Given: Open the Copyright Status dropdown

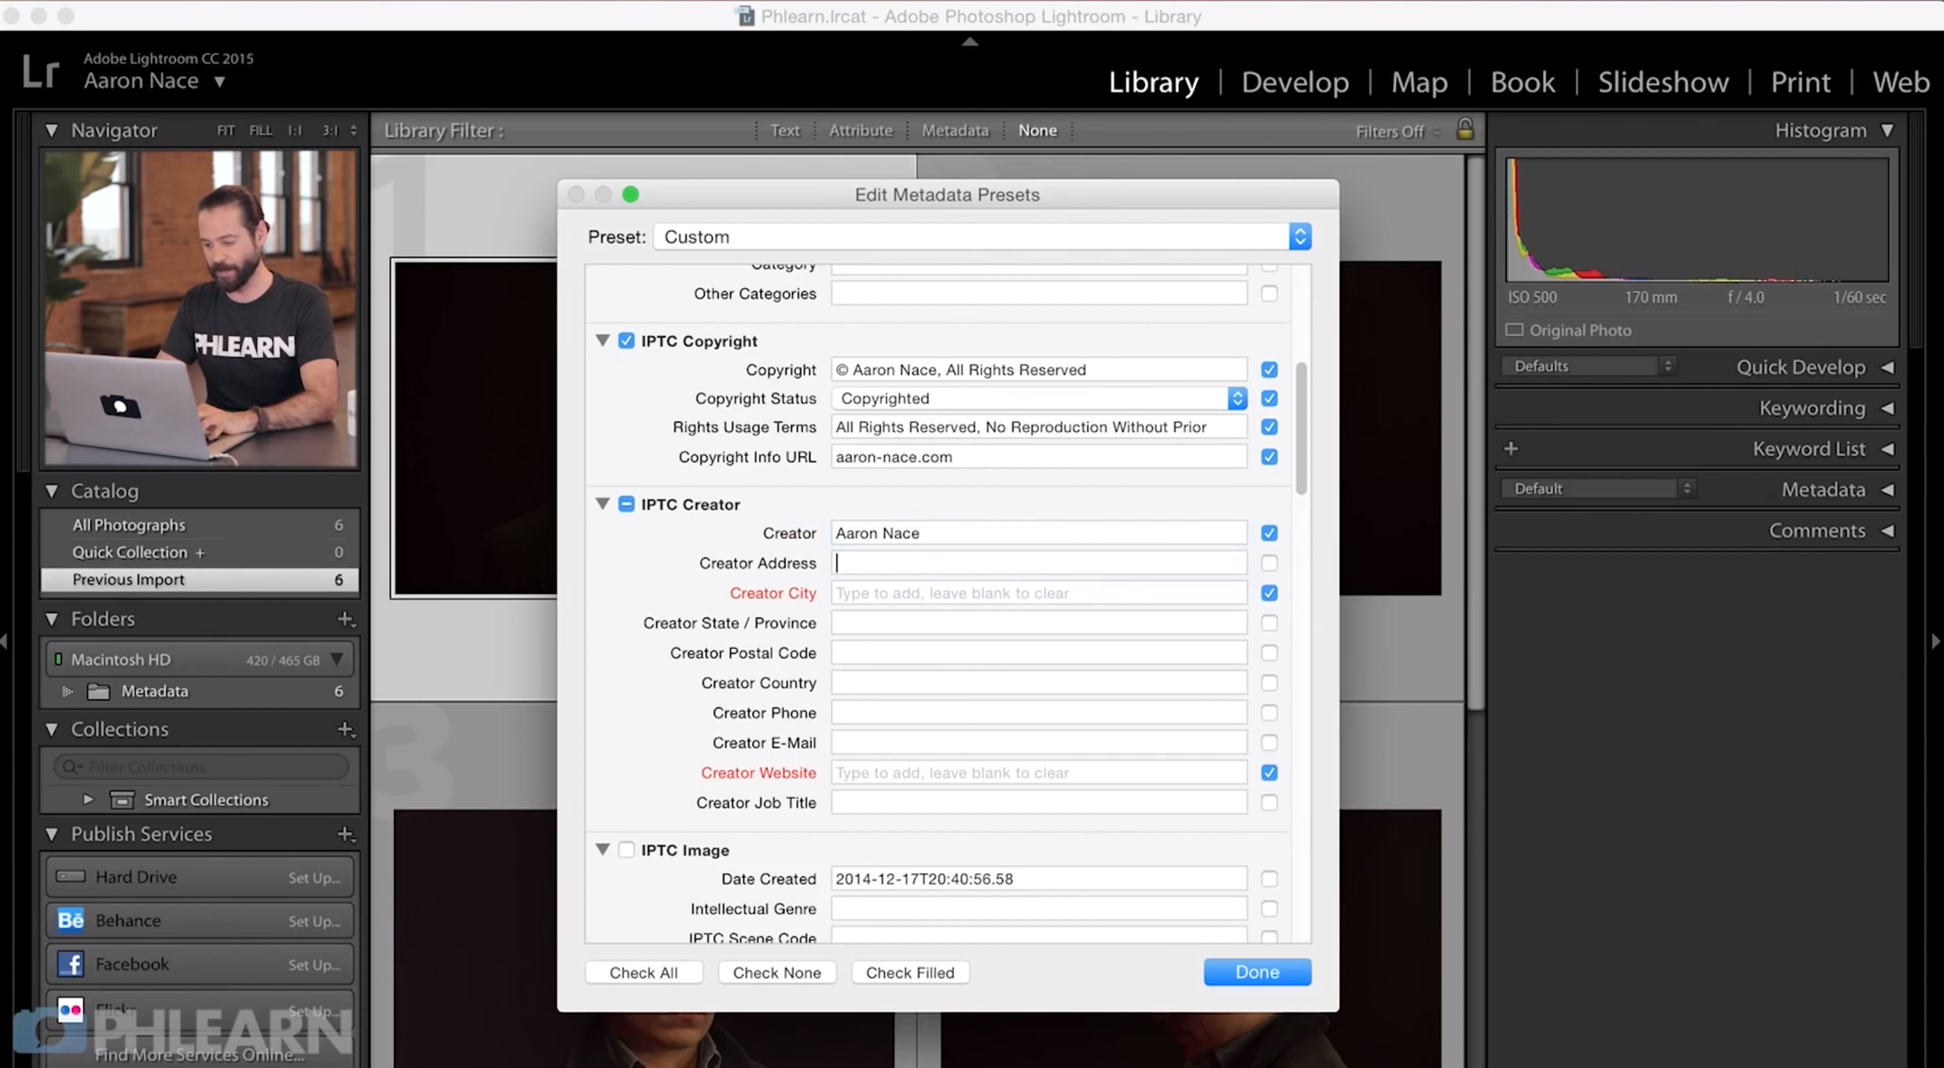Looking at the screenshot, I should pyautogui.click(x=1238, y=398).
